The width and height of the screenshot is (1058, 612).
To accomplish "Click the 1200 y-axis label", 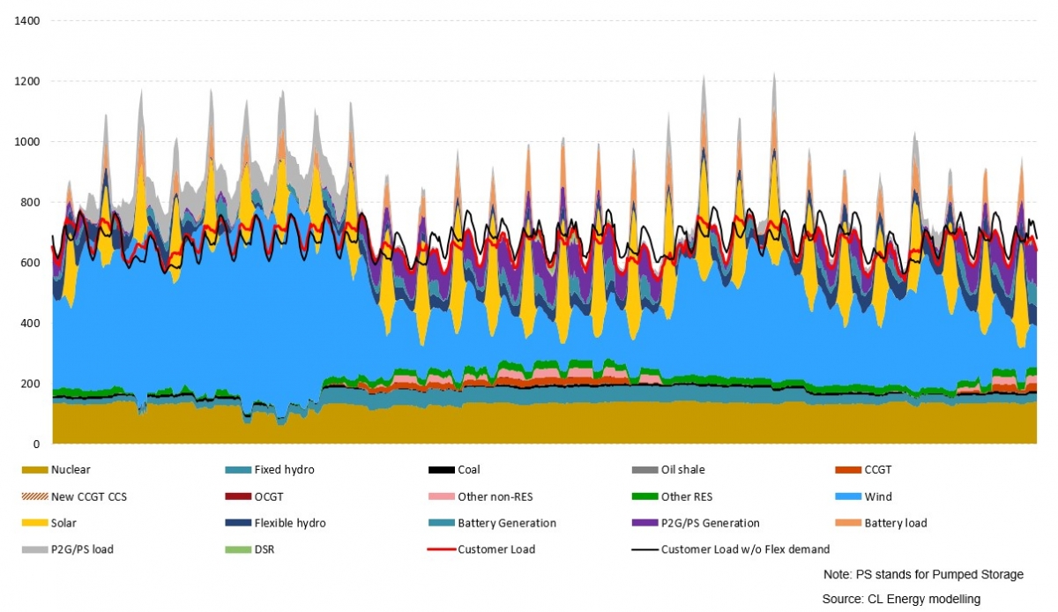I will click(x=26, y=80).
